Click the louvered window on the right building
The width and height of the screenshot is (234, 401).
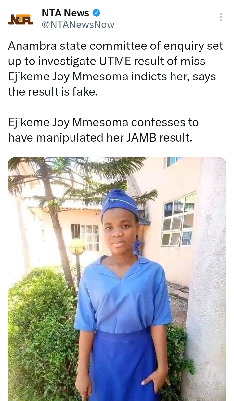178,221
